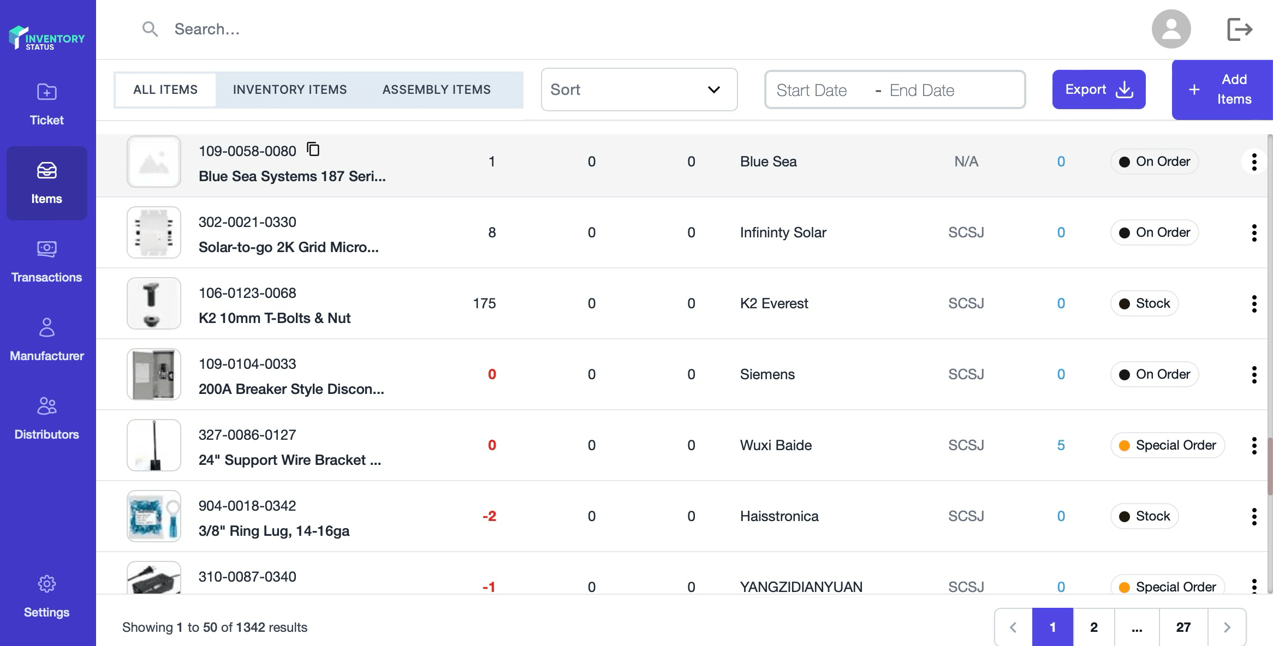The image size is (1273, 646).
Task: Open the Sort dropdown
Action: coord(639,89)
